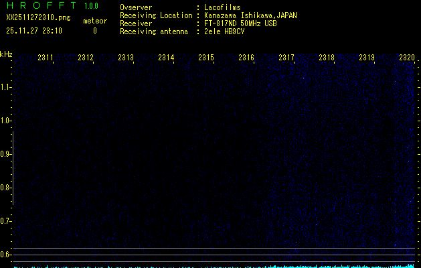Image resolution: width=421 pixels, height=268 pixels.
Task: Click the 2311 time marker
Action: pyautogui.click(x=46, y=58)
